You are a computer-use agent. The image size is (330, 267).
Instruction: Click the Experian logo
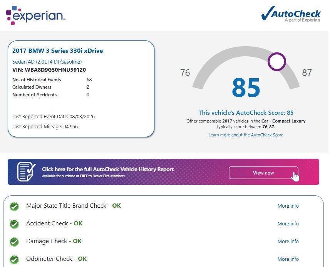point(35,15)
